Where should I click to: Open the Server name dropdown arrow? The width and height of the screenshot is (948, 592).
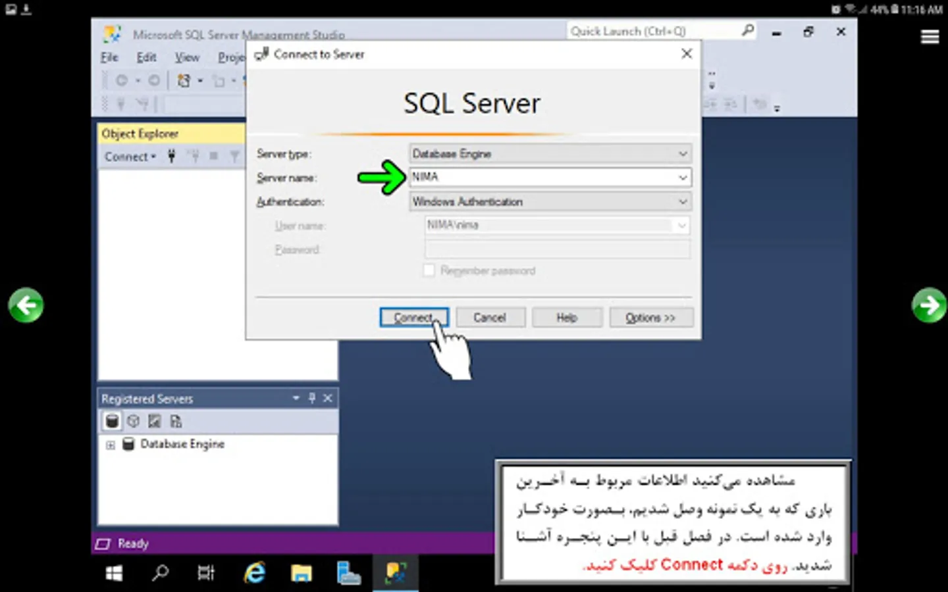tap(683, 178)
